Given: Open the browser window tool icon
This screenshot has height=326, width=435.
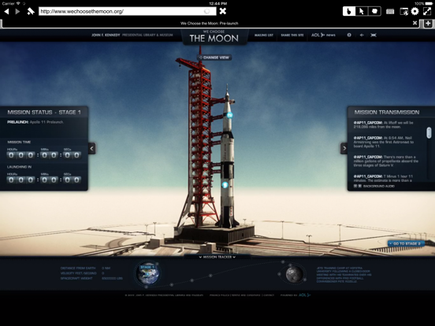Looking at the screenshot, I should click(403, 11).
